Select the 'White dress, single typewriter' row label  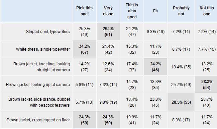(43, 49)
